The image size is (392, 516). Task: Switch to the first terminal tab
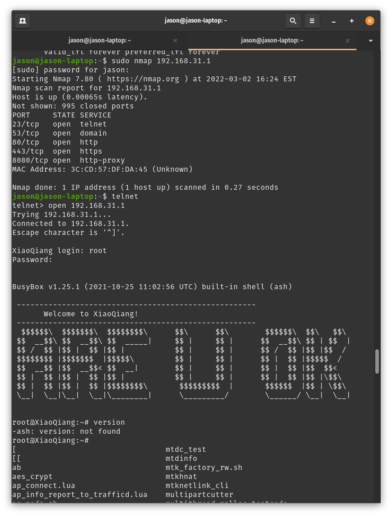tap(100, 41)
